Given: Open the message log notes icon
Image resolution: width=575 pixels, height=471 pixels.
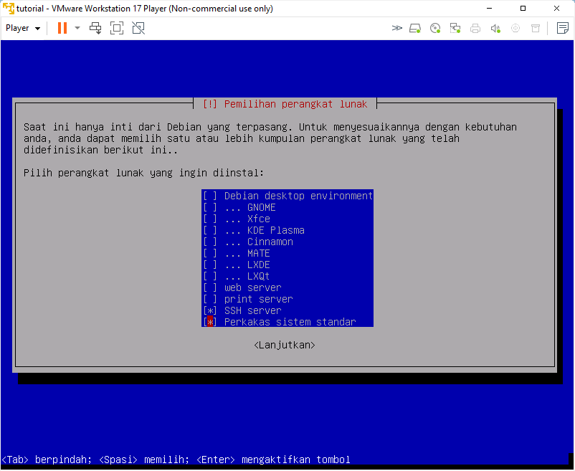Looking at the screenshot, I should click(563, 28).
